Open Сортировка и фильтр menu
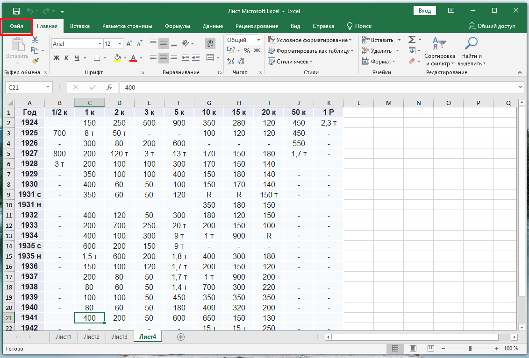 tap(440, 52)
